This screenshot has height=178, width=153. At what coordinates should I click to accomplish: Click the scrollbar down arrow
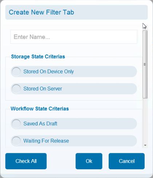point(145,145)
